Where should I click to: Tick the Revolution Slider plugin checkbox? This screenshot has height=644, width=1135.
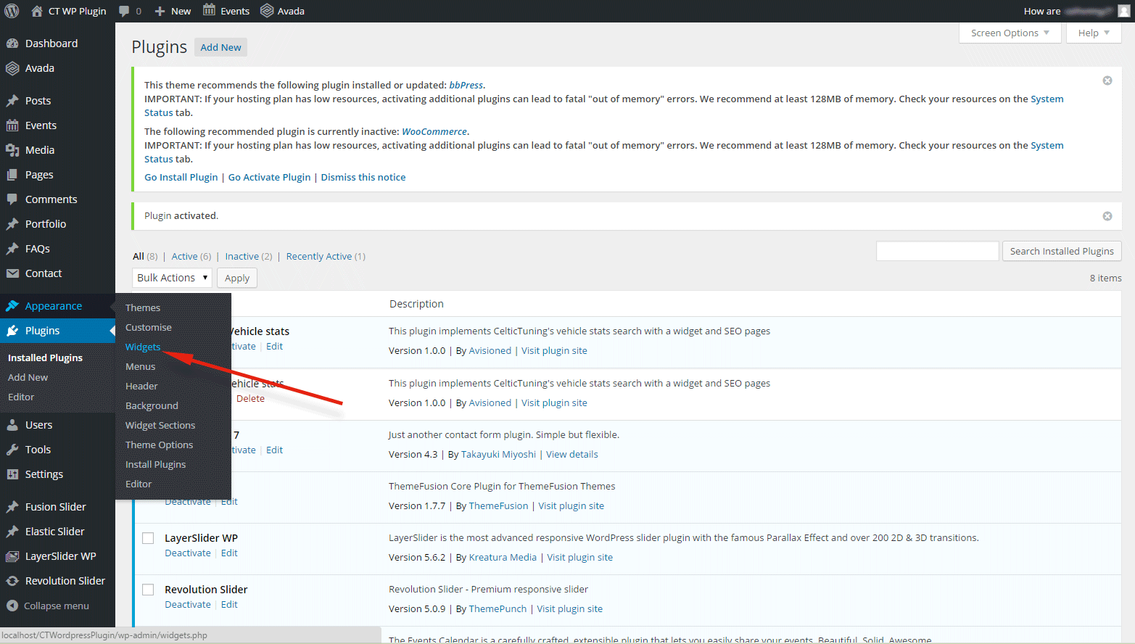coord(148,590)
